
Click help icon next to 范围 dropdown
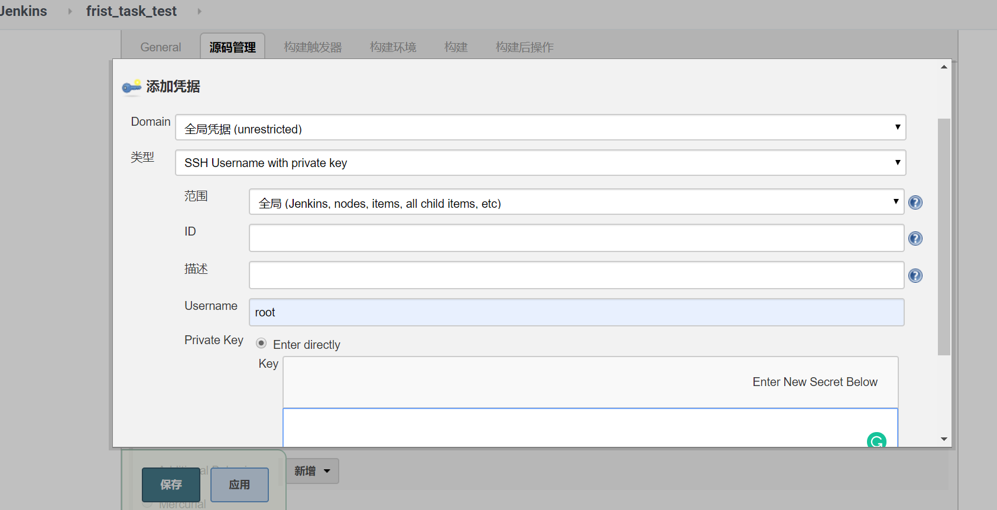pyautogui.click(x=915, y=202)
